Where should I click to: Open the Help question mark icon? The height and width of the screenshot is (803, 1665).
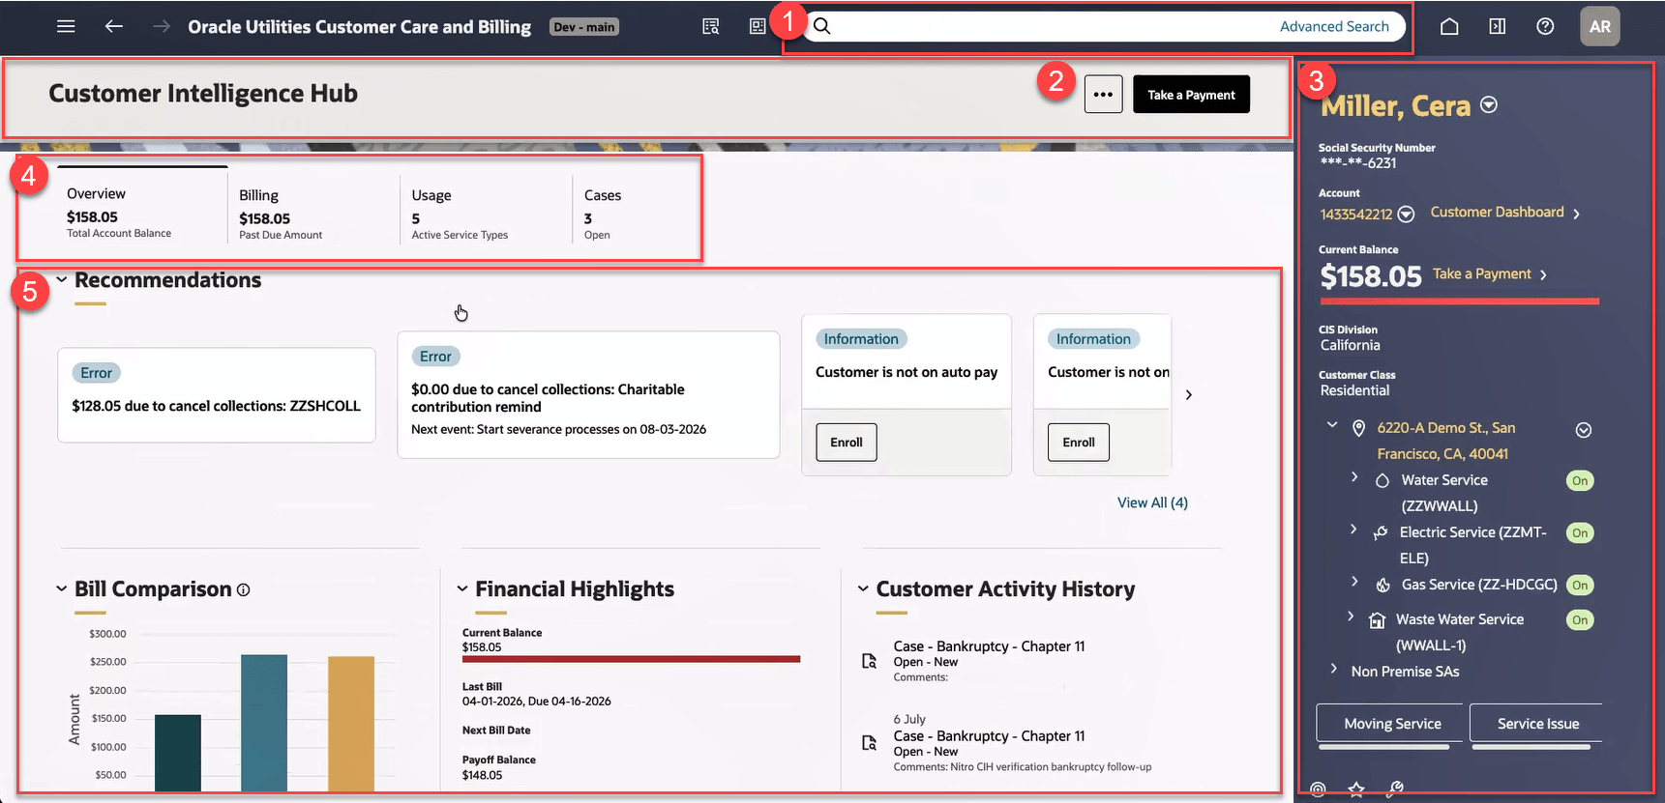coord(1545,26)
